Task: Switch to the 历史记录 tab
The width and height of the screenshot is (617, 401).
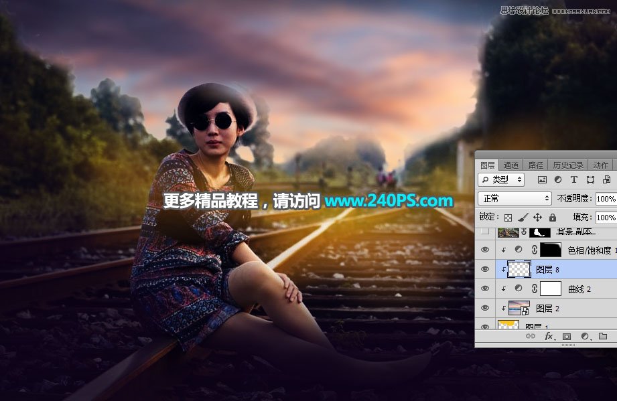Action: [x=568, y=165]
